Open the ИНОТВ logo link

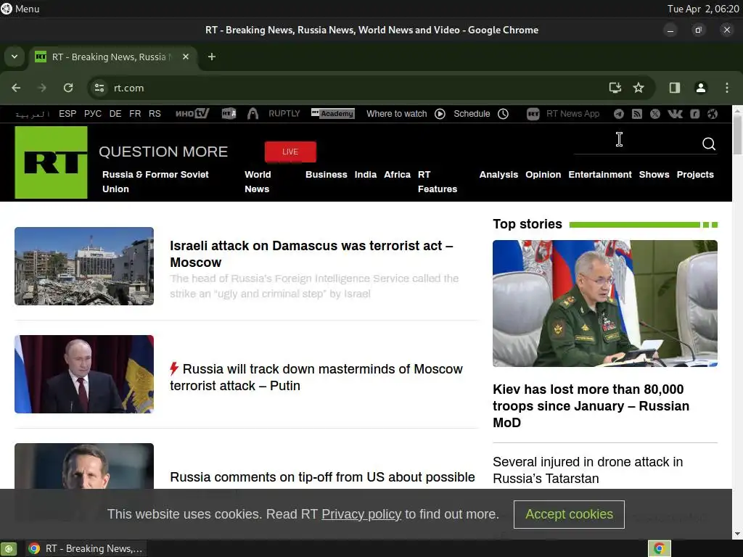[x=192, y=114]
